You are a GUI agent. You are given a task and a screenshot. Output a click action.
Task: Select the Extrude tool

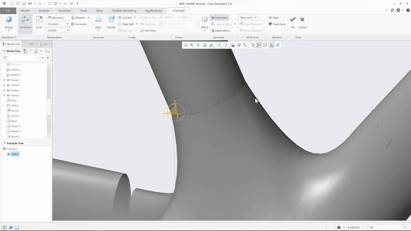pos(111,22)
